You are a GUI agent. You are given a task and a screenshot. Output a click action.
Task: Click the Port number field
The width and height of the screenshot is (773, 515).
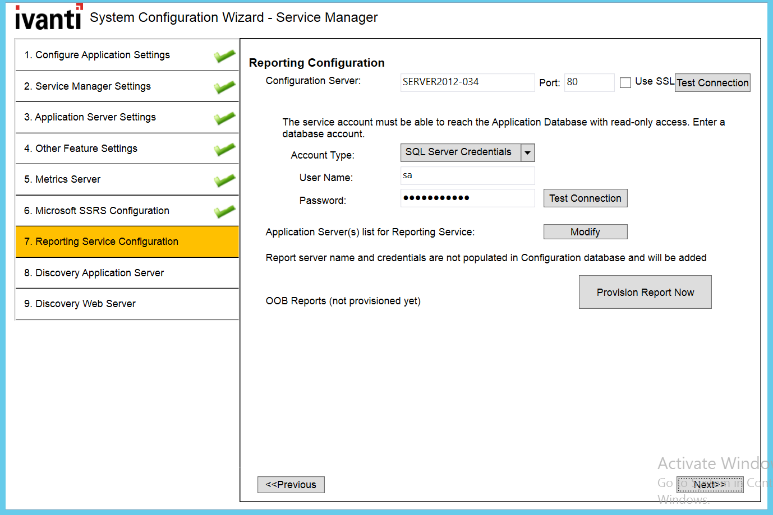588,82
